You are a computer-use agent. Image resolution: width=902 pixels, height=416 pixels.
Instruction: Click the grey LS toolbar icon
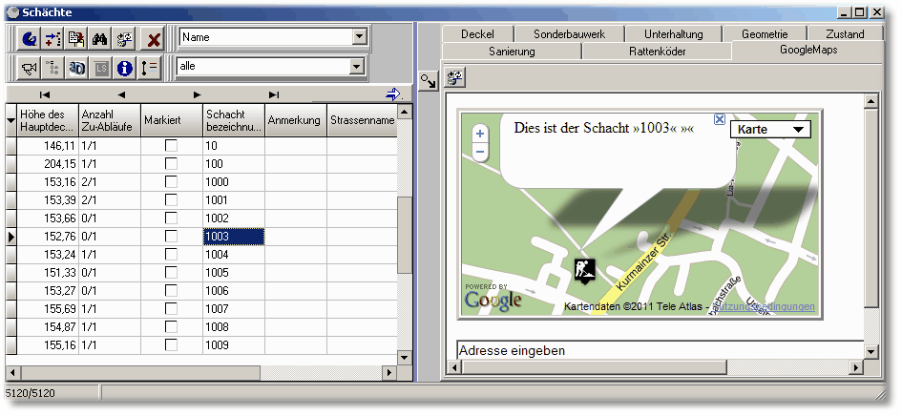click(x=100, y=69)
